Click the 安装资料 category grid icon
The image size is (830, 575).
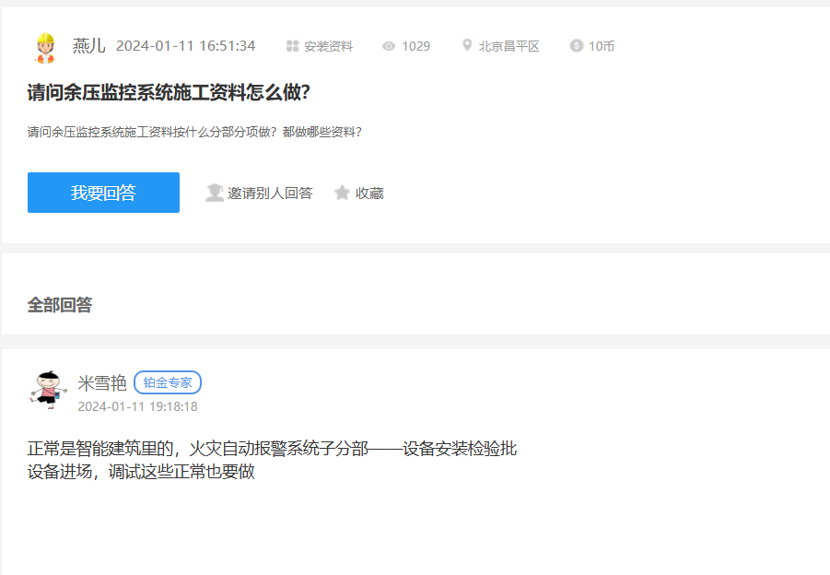coord(292,46)
